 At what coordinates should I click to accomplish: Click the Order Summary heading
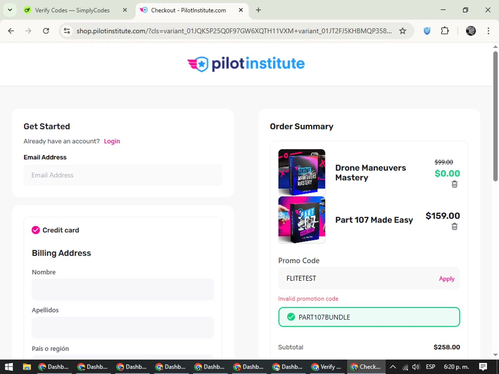[301, 126]
